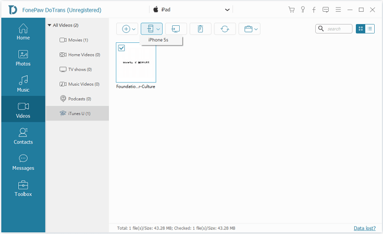Expand the toolbox toolbar dropdown arrow
The width and height of the screenshot is (383, 234).
point(256,29)
